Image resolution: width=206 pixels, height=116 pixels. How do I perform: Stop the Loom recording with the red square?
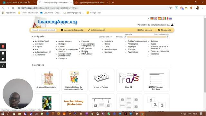pyautogui.click(x=3, y=46)
